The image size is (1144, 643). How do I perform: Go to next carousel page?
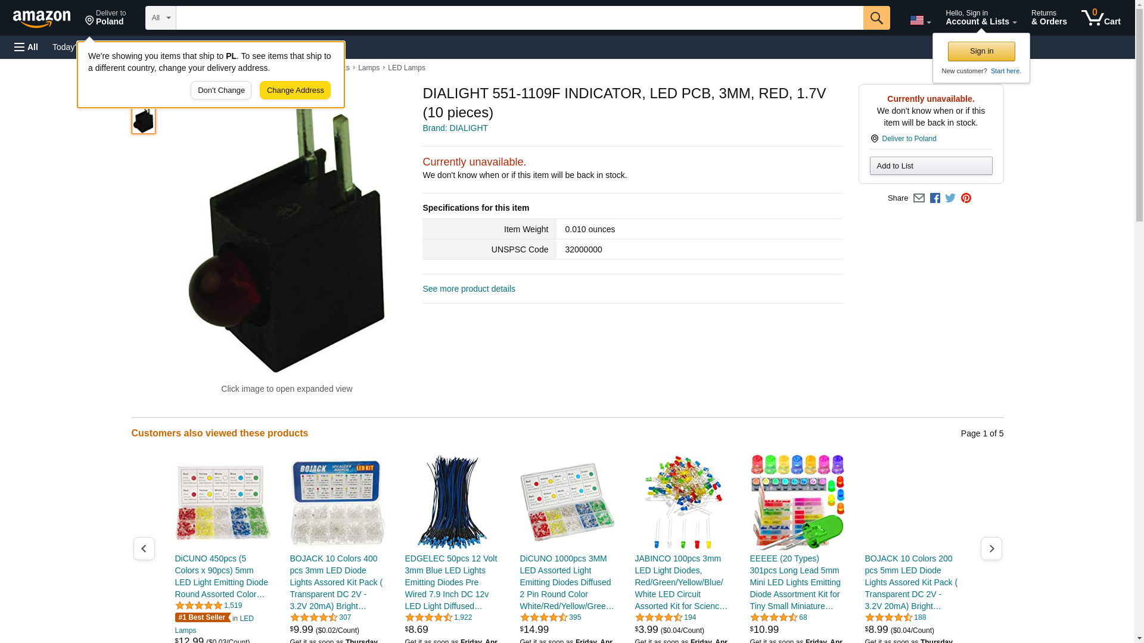point(991,548)
